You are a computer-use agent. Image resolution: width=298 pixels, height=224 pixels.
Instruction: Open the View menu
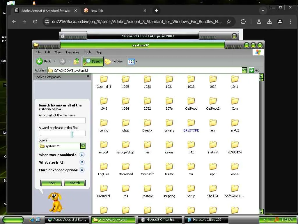[x=58, y=52]
